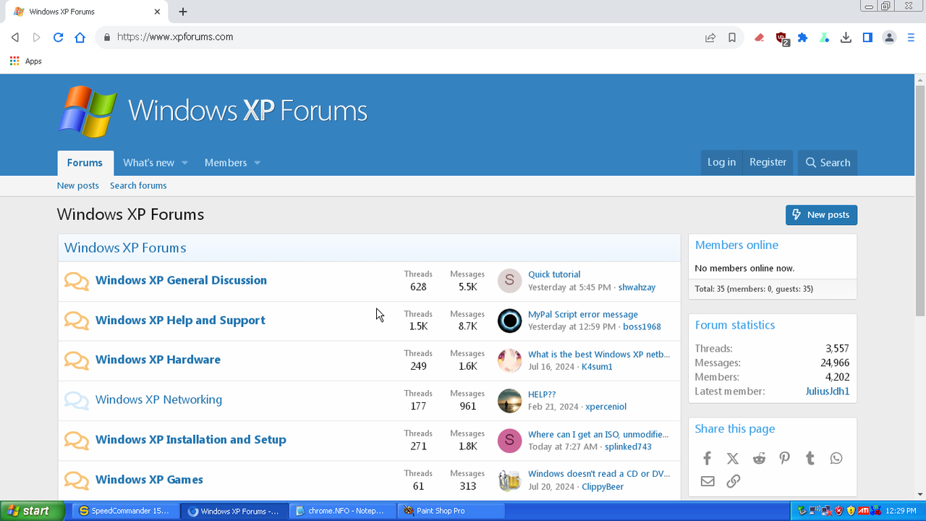The image size is (926, 521).
Task: Switch to Paint Shop Pro taskbar window
Action: click(x=451, y=511)
